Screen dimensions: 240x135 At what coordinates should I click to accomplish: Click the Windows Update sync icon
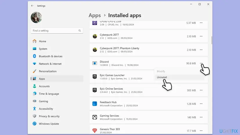(34, 123)
